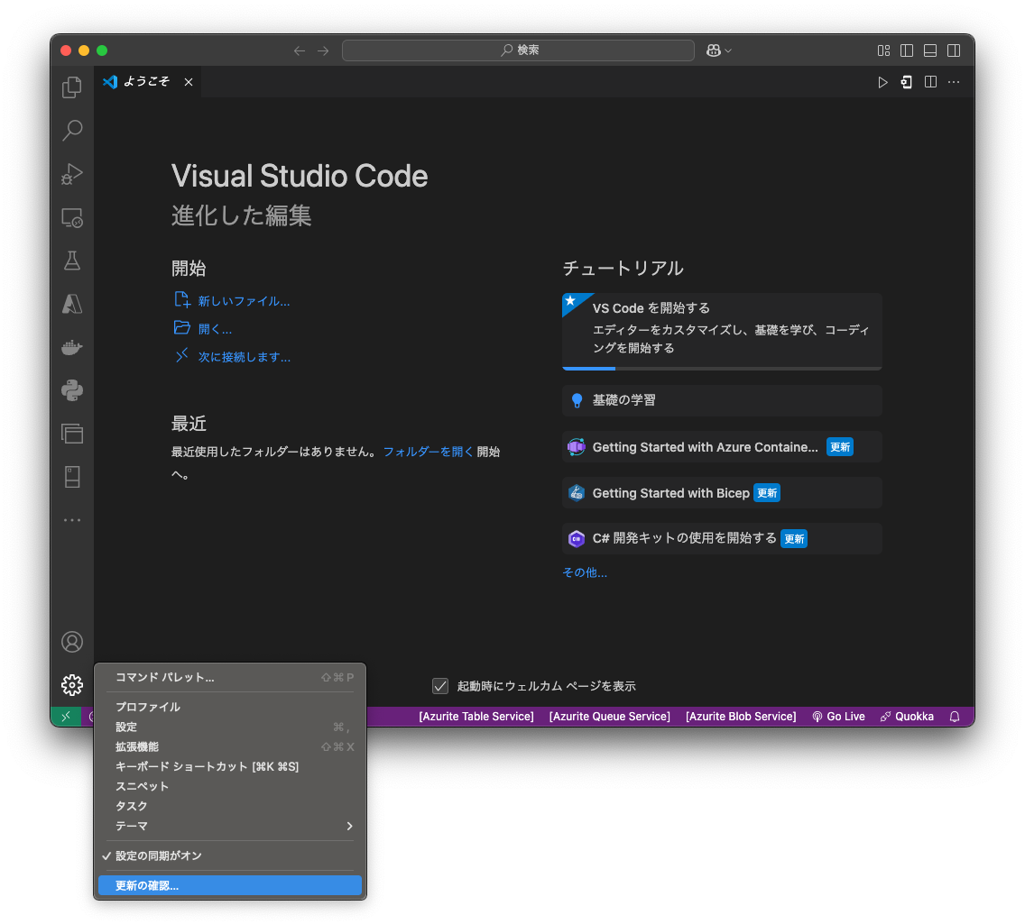Choose コマンド パレット... menu item

tap(229, 677)
